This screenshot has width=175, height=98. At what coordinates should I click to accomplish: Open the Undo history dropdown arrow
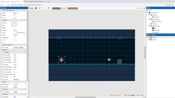(42, 8)
